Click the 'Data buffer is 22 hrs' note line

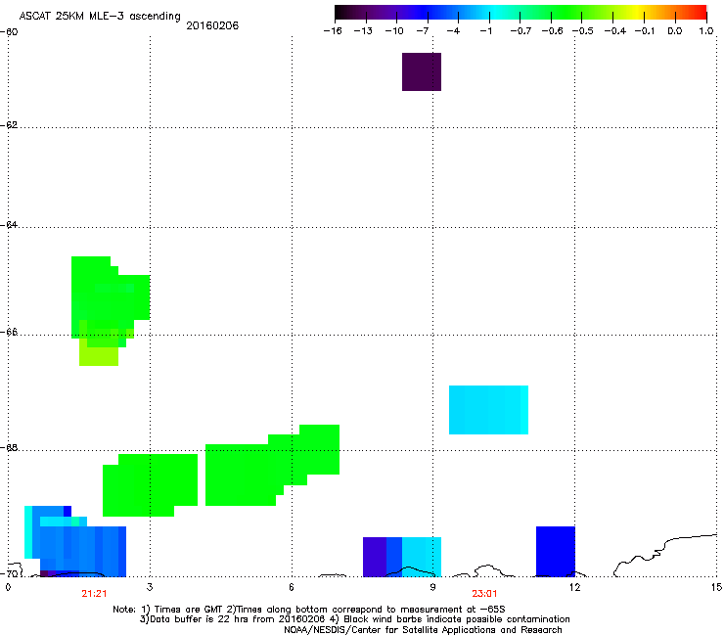[354, 619]
